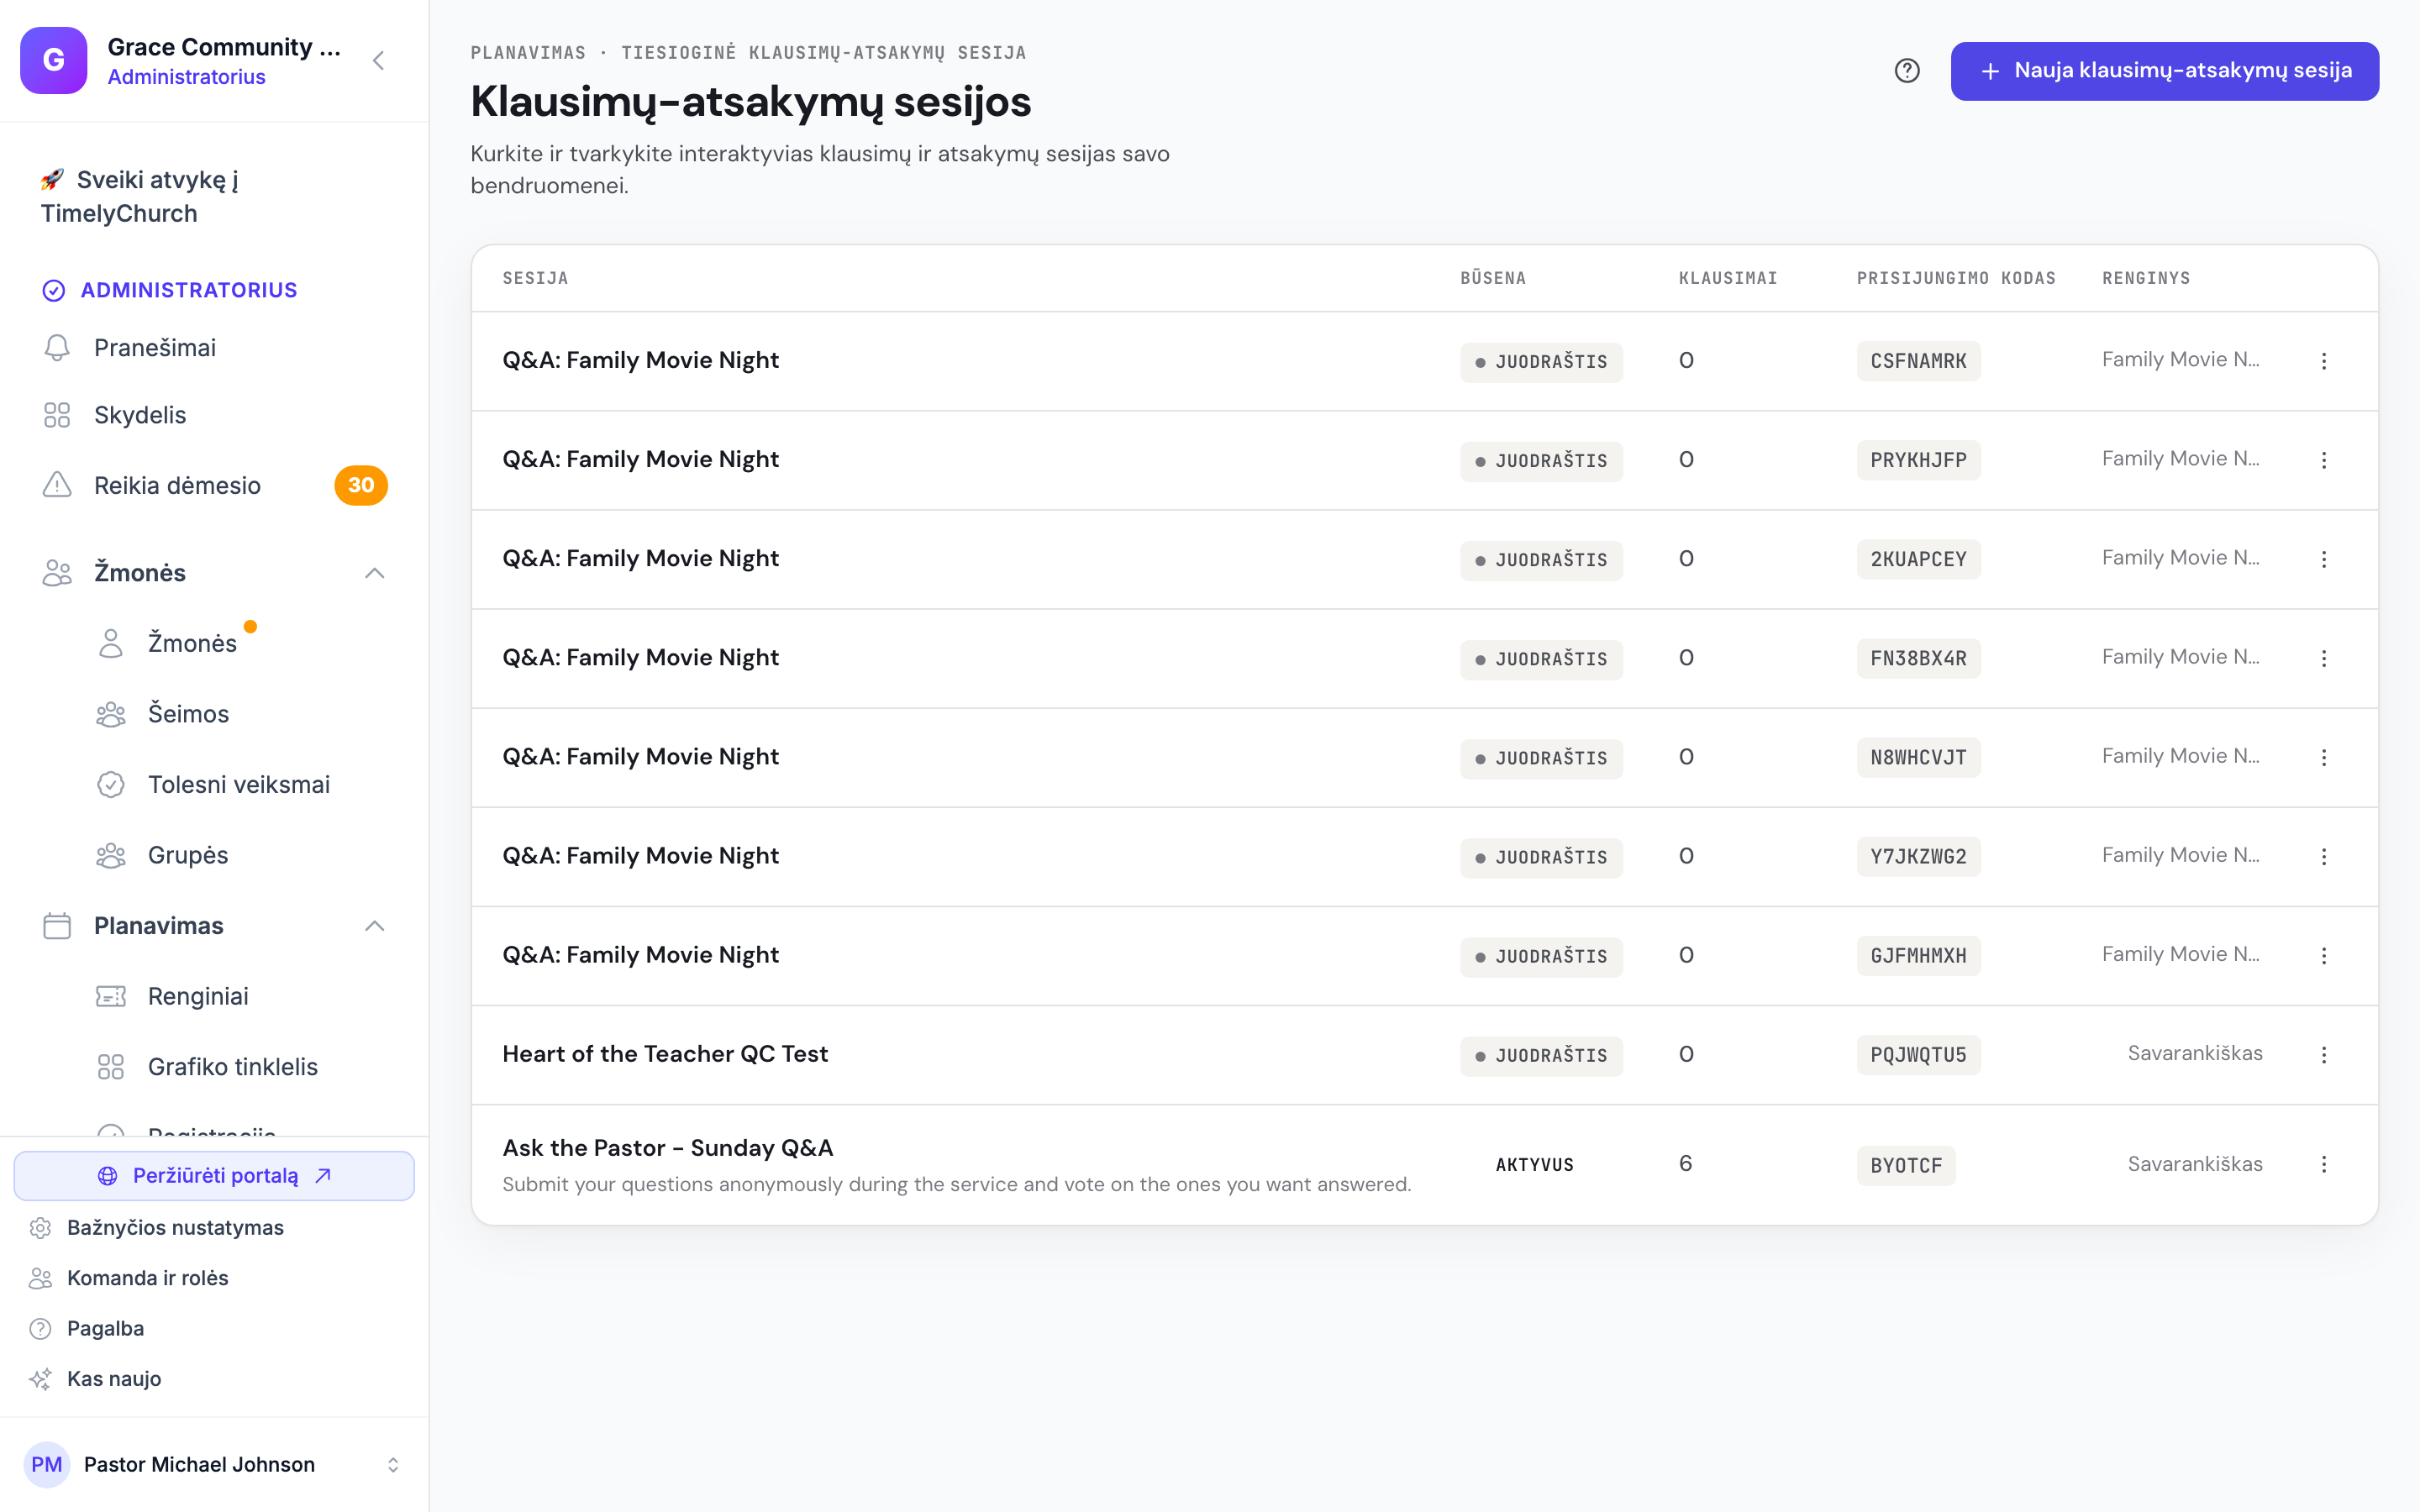Click the 30 badge on Reikia dėmesio

pyautogui.click(x=361, y=485)
